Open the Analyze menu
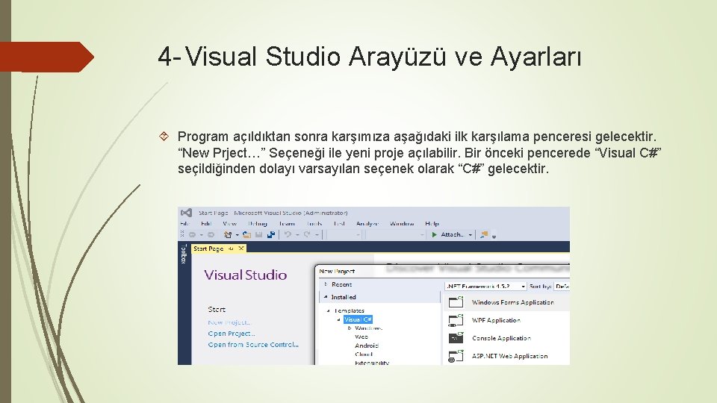The height and width of the screenshot is (403, 717). coord(367,223)
